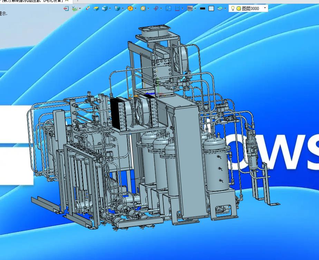Click the blue square fit-view icon

click(168, 9)
